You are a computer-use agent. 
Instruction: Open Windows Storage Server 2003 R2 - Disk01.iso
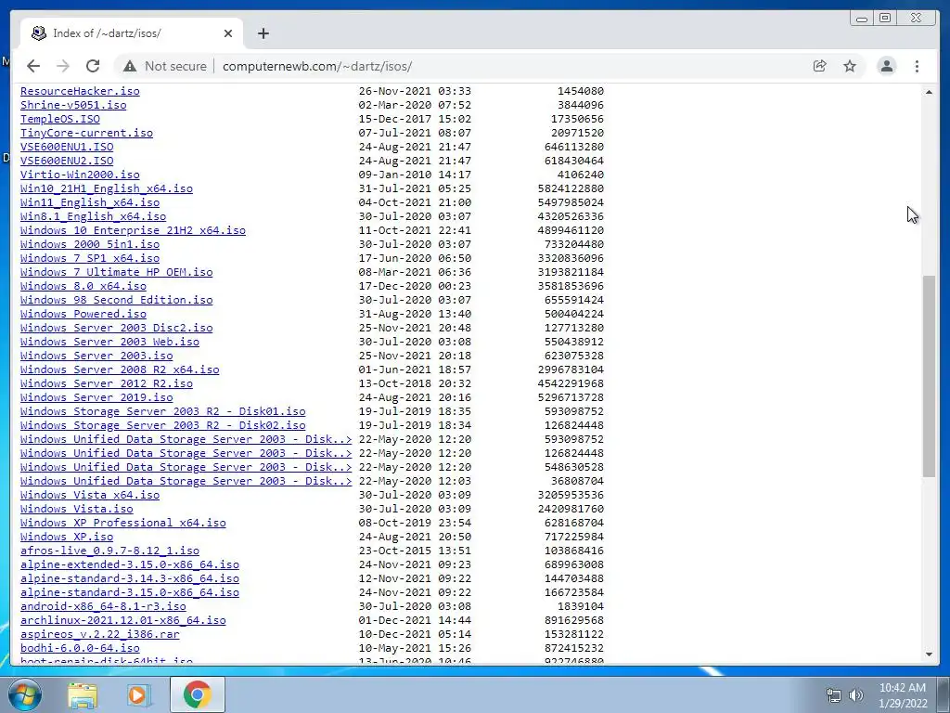(x=163, y=411)
